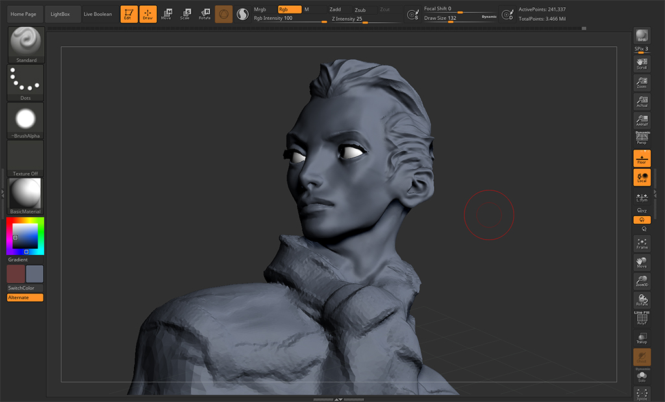The image size is (665, 402).
Task: Click the Scroll canvas icon
Action: point(642,64)
